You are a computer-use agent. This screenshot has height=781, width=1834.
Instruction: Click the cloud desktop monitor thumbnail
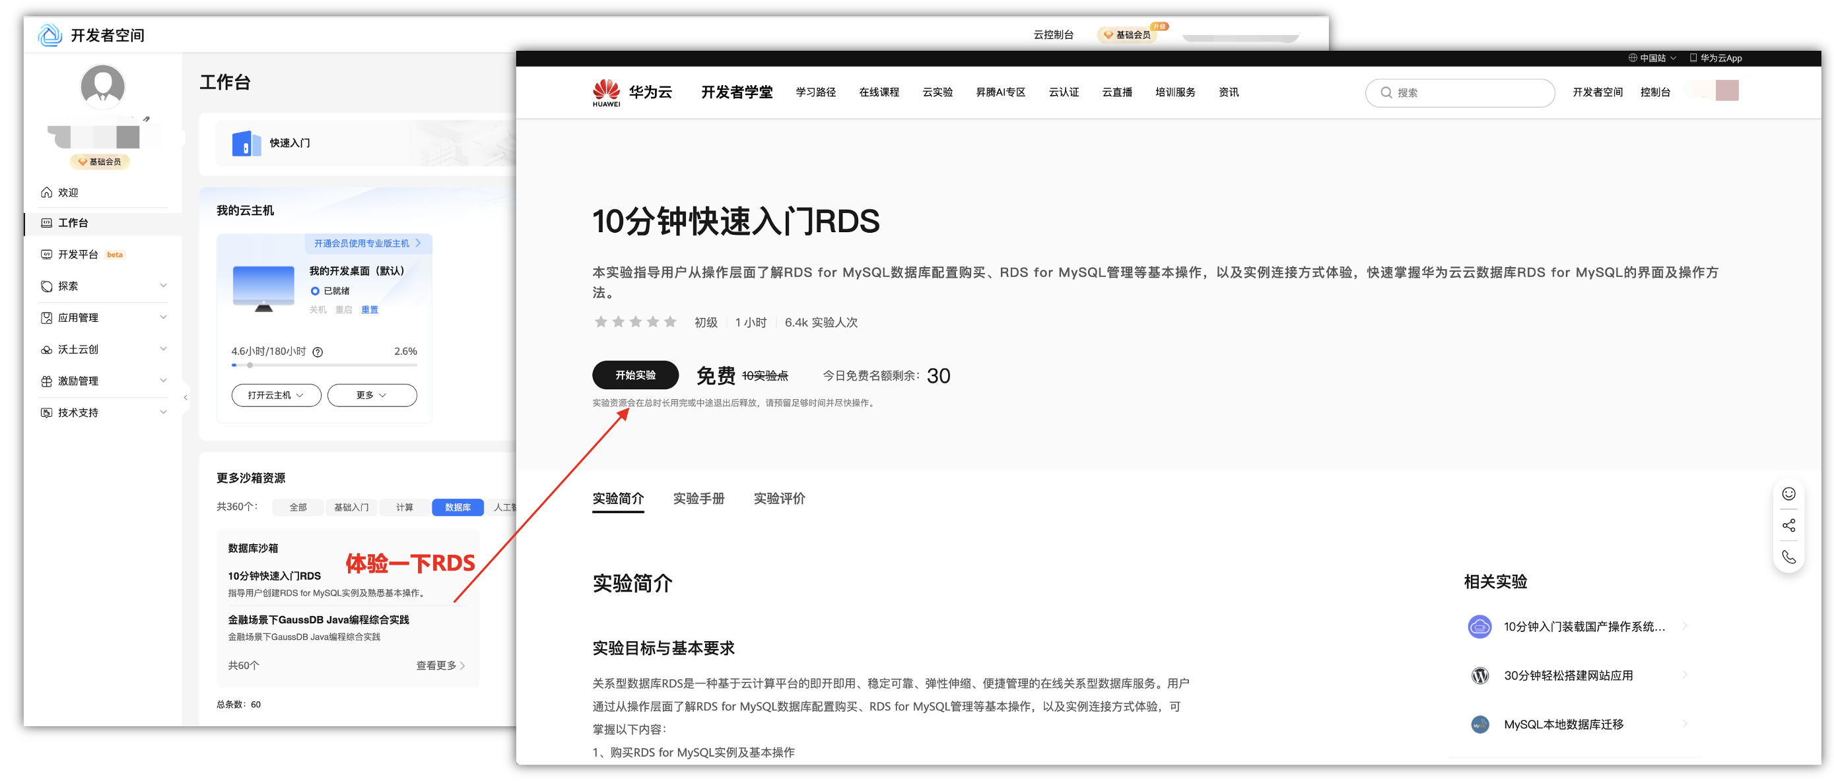[x=263, y=288]
